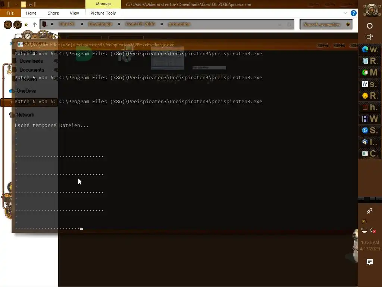Image resolution: width=382 pixels, height=287 pixels.
Task: Select the Picture Tools tab
Action: (x=103, y=13)
